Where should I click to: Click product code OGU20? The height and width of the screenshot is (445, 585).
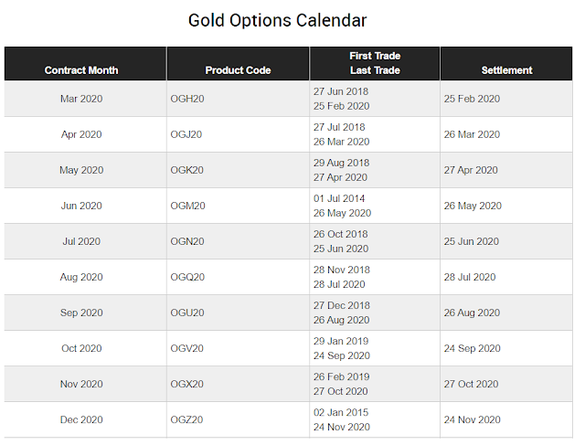click(187, 313)
